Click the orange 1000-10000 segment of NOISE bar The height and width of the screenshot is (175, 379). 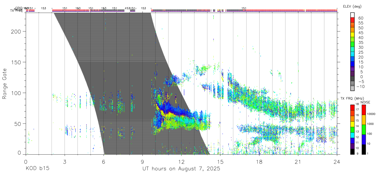364,120
